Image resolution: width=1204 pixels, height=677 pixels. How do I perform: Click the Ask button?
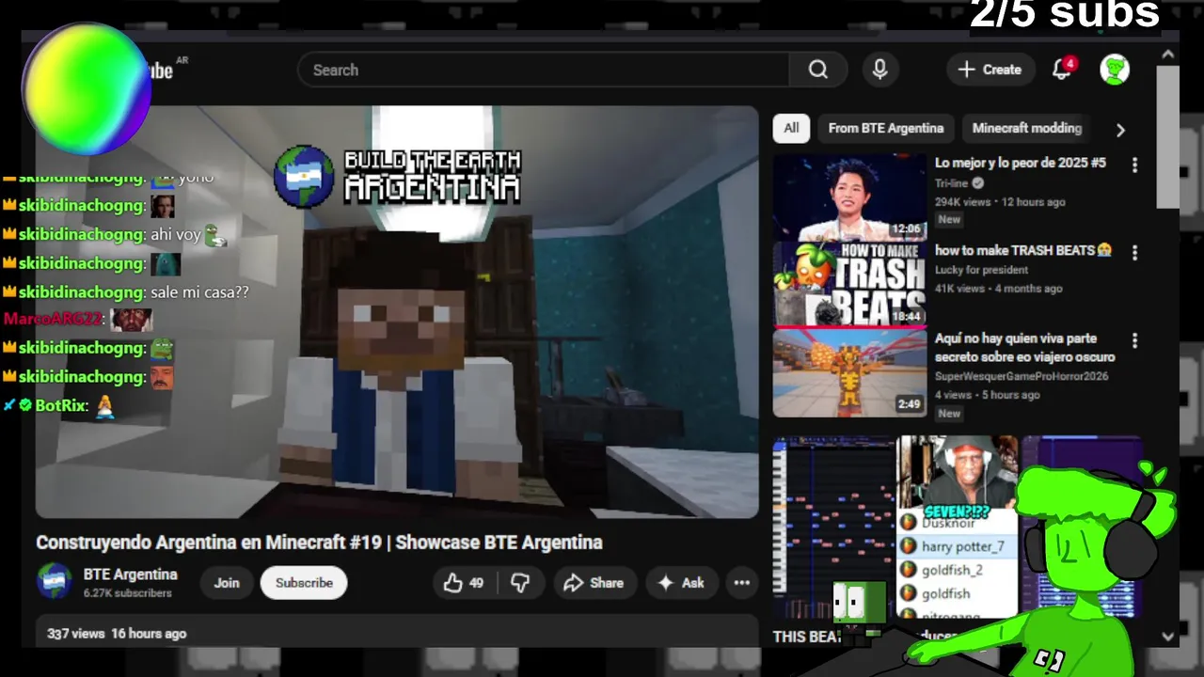pyautogui.click(x=681, y=583)
